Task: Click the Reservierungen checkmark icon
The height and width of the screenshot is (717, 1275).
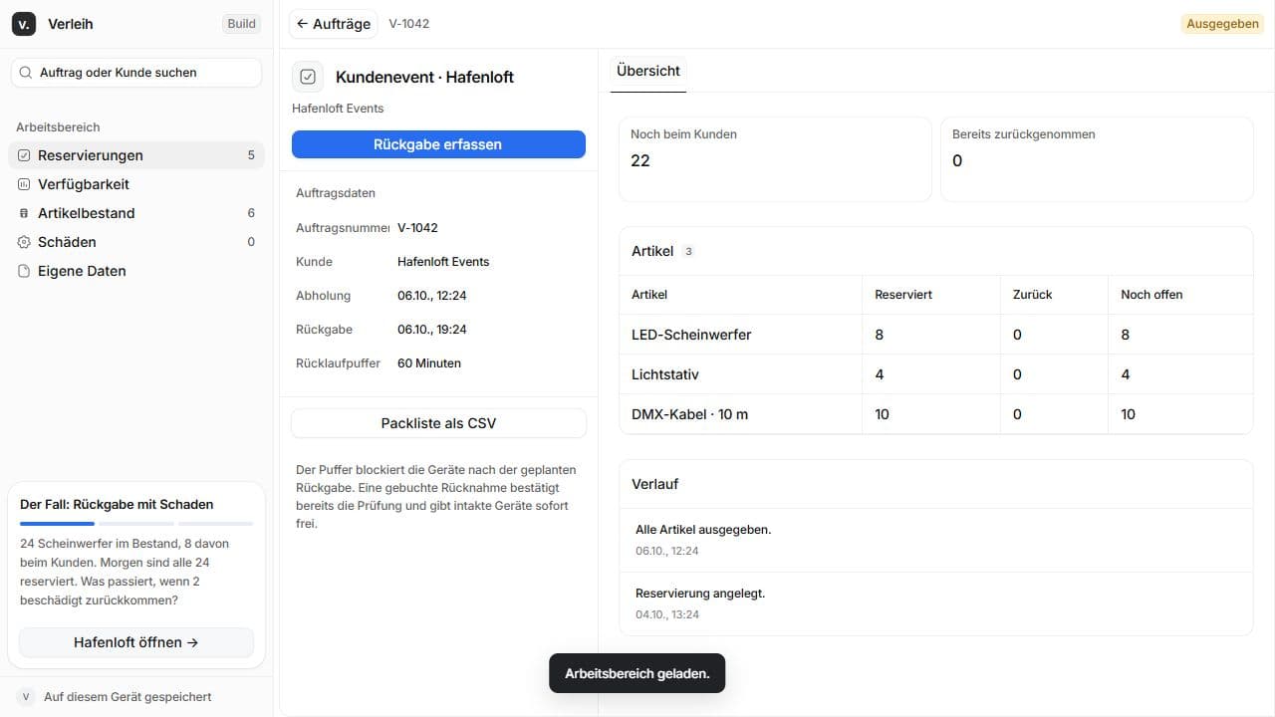Action: 24,155
